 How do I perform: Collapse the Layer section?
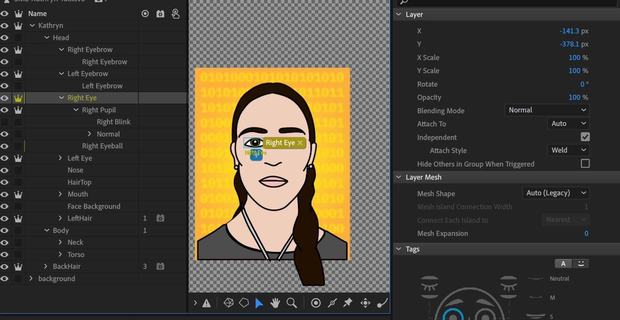coord(399,14)
